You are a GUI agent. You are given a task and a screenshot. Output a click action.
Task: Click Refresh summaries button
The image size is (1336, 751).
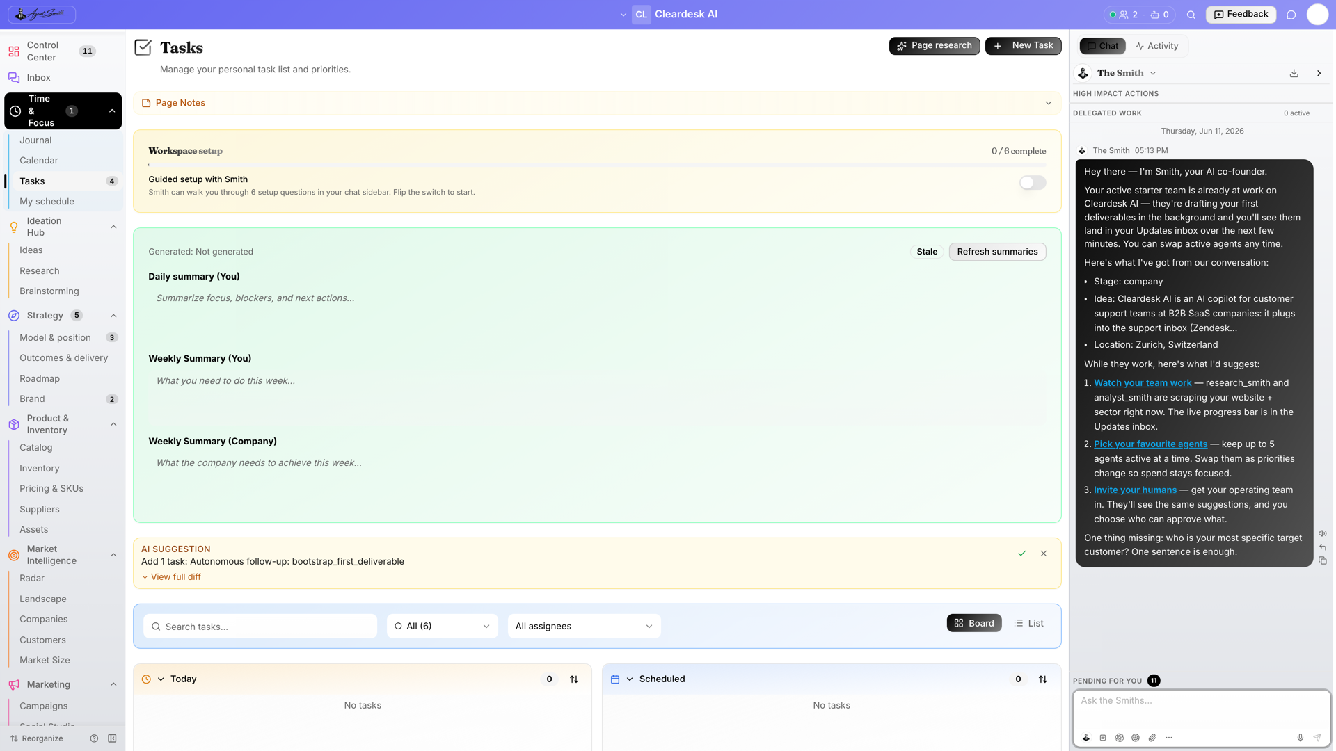click(997, 252)
